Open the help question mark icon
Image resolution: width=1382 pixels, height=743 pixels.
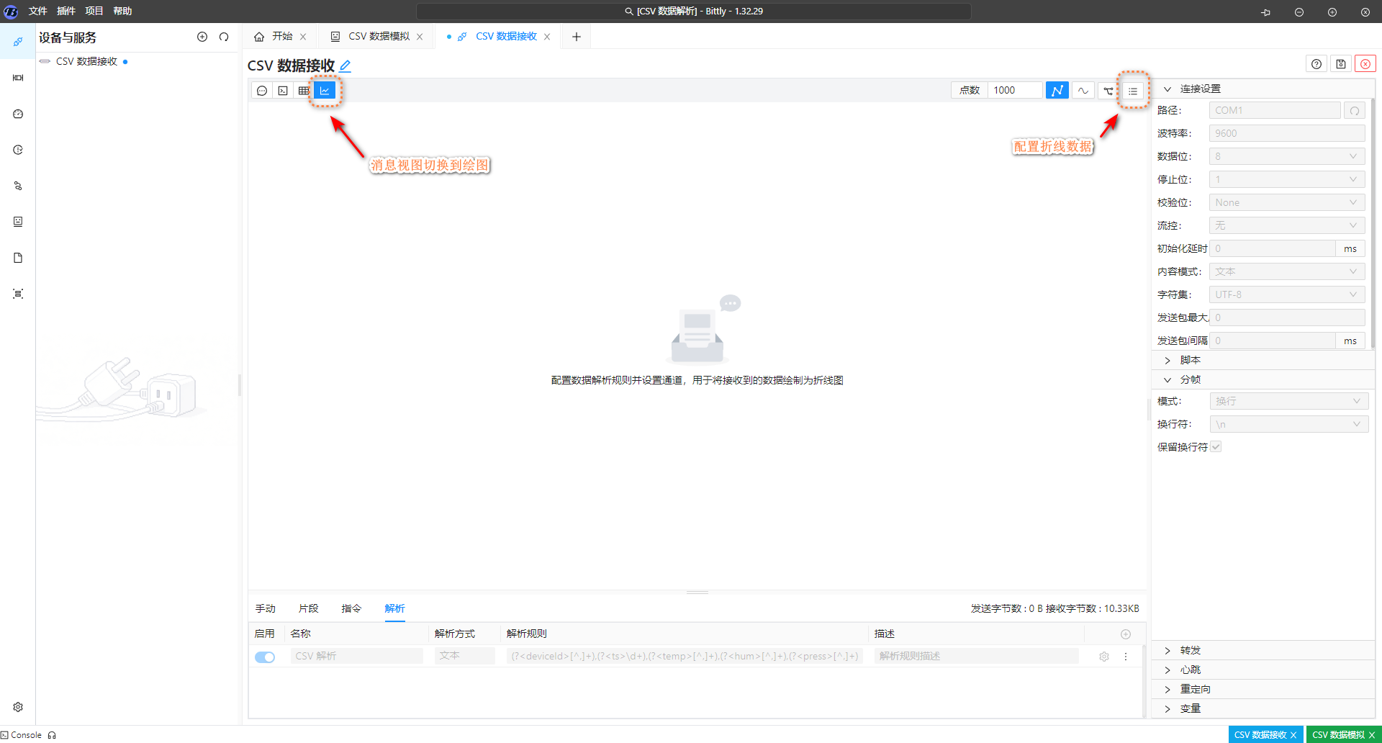(1316, 64)
